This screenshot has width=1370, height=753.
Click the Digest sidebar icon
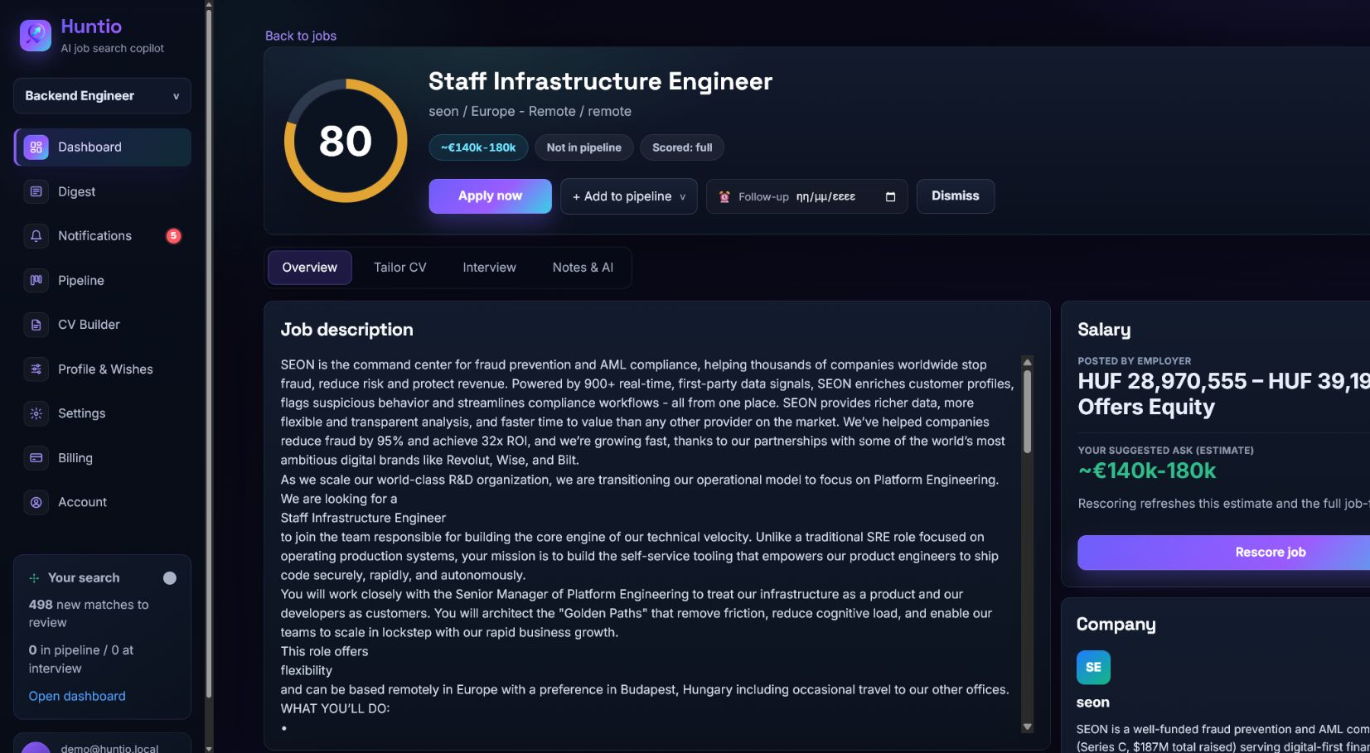tap(36, 191)
